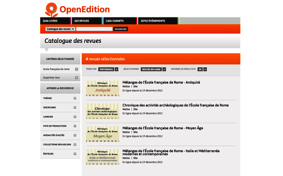Click the search text input field
283x176 pixels.
(94, 29)
